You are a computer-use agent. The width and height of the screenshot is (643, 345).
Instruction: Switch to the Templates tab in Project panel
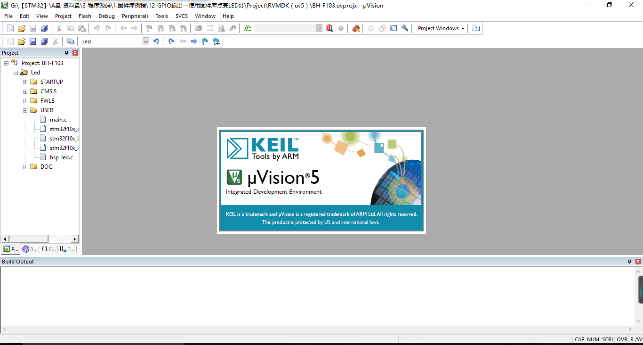(x=67, y=249)
